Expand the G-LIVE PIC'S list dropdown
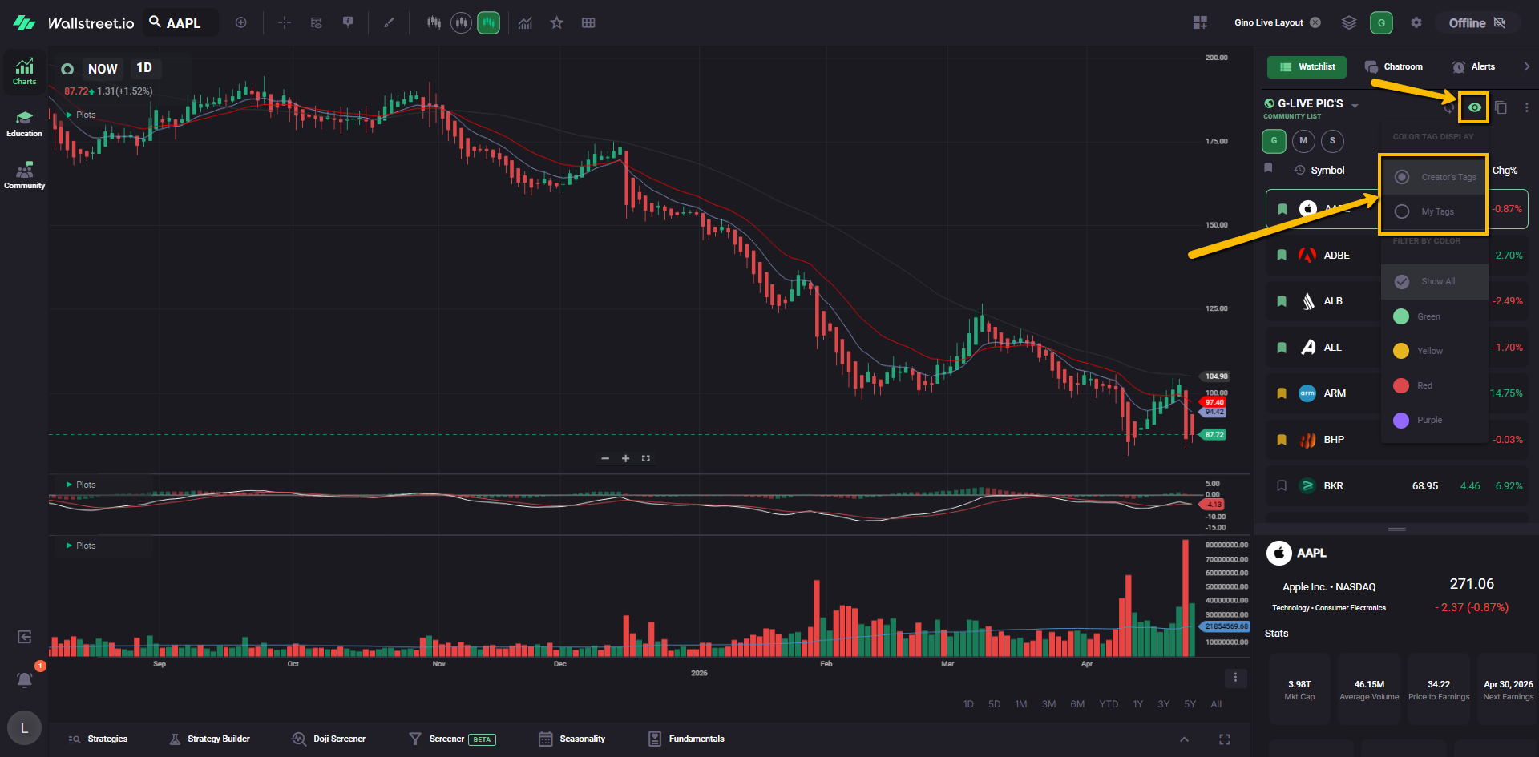1539x757 pixels. [1355, 106]
